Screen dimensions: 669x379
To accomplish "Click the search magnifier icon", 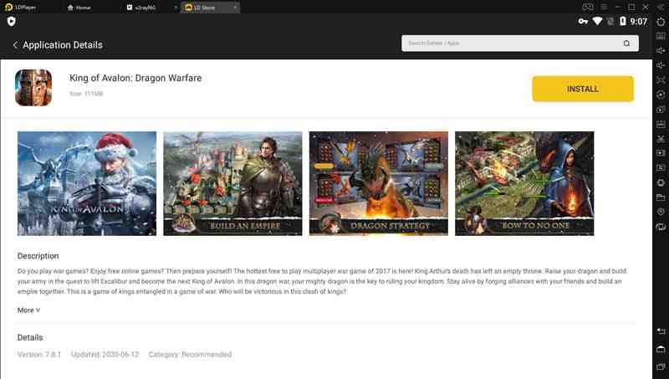I will click(626, 44).
